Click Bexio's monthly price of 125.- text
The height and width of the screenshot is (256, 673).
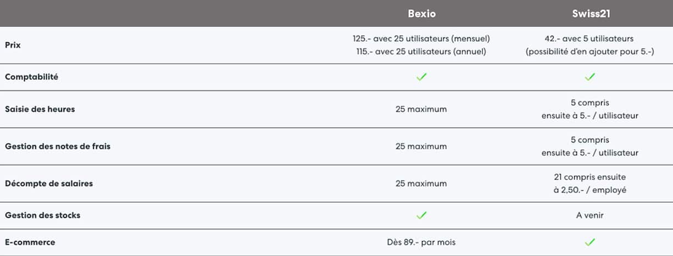421,39
